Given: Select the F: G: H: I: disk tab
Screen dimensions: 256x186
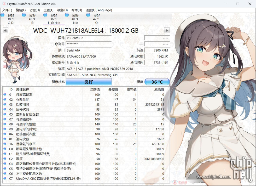Looking at the screenshot, I should tap(54, 19).
